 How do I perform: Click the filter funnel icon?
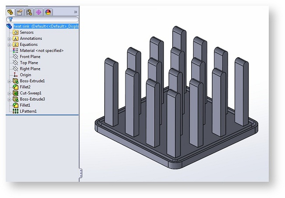click(11, 19)
